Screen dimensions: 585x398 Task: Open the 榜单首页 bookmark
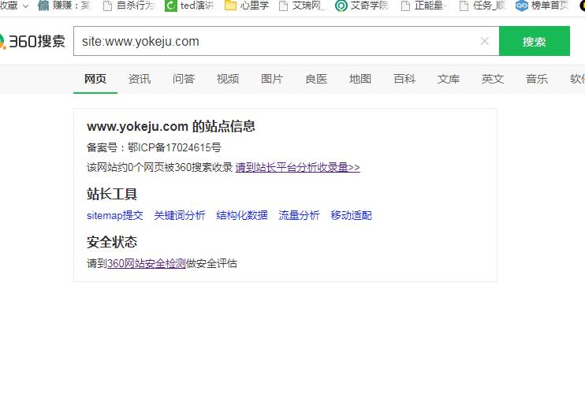pyautogui.click(x=542, y=6)
